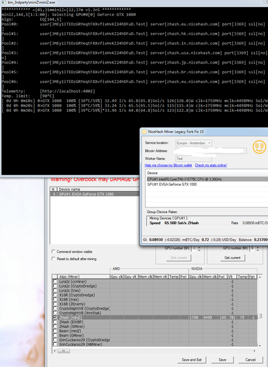The image size is (268, 367).
Task: Click the Get current button under NVIDIA
Action: tap(232, 257)
